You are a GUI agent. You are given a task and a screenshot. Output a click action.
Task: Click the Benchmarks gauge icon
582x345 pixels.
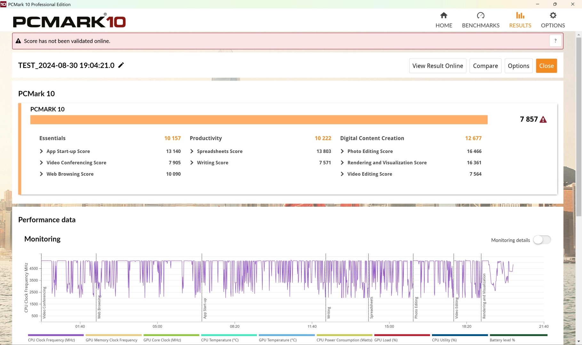click(x=481, y=15)
